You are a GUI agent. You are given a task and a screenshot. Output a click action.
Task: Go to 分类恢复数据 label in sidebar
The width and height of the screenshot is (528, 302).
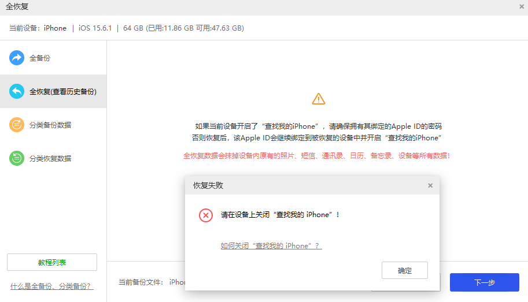click(50, 159)
